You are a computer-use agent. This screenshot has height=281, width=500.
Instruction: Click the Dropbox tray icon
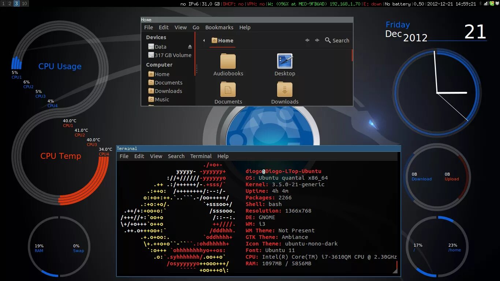click(x=497, y=4)
